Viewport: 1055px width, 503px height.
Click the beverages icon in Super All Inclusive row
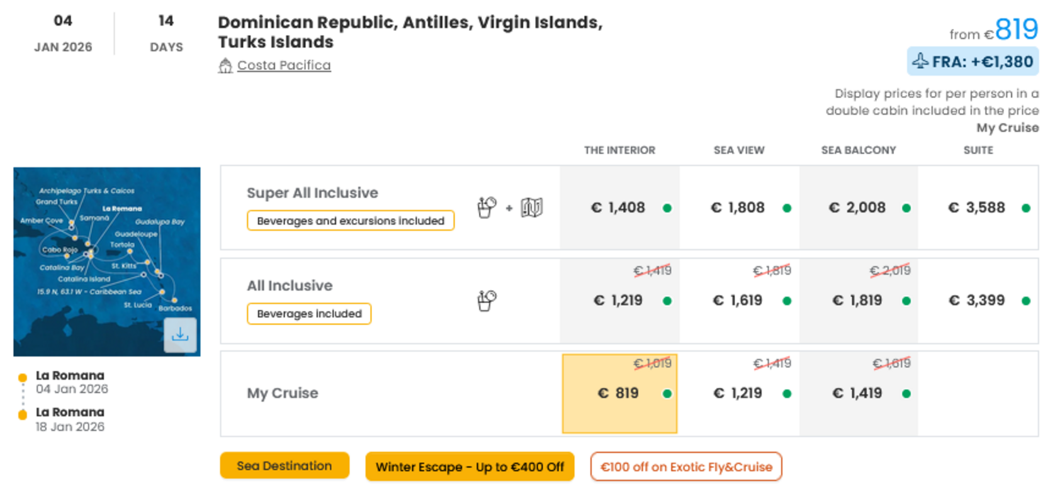pyautogui.click(x=487, y=207)
